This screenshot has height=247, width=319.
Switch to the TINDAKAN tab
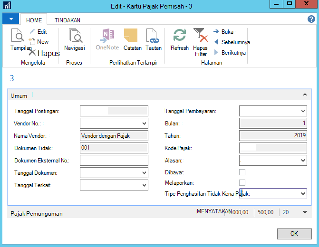(x=68, y=20)
